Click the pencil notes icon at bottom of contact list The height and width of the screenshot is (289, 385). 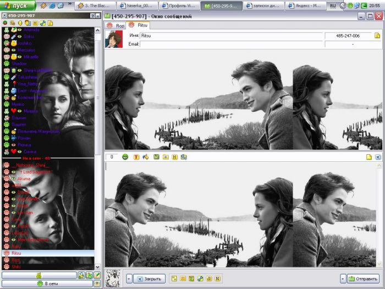coord(97,275)
